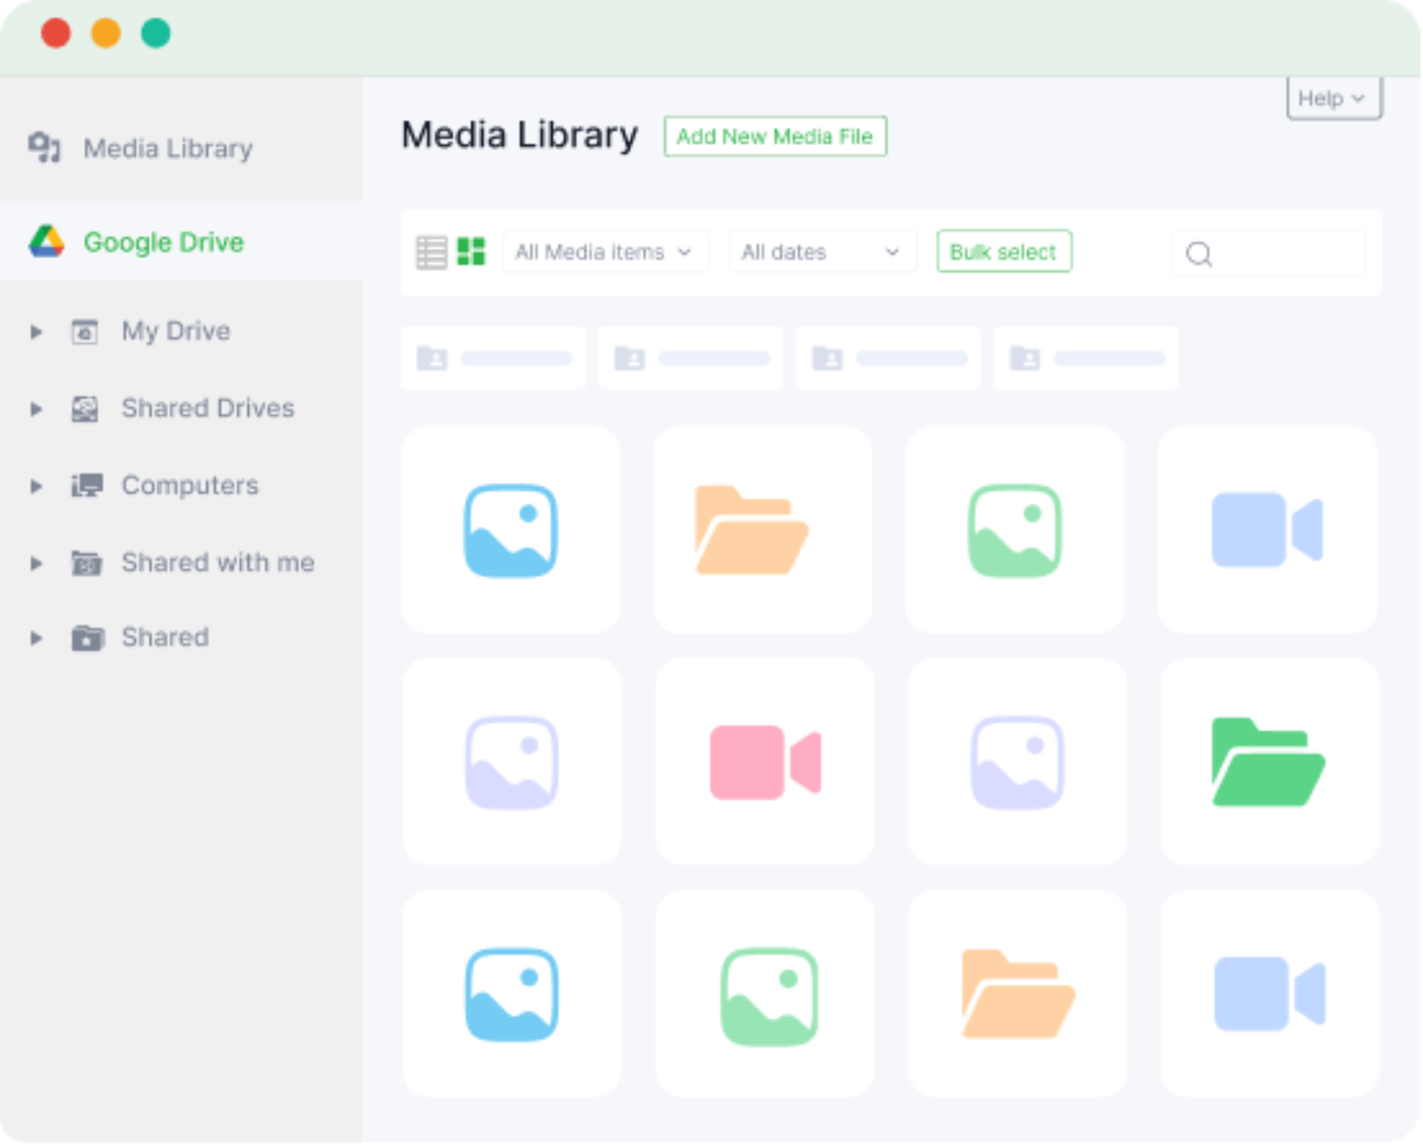
Task: Click the Computers icon in sidebar
Action: coord(87,486)
